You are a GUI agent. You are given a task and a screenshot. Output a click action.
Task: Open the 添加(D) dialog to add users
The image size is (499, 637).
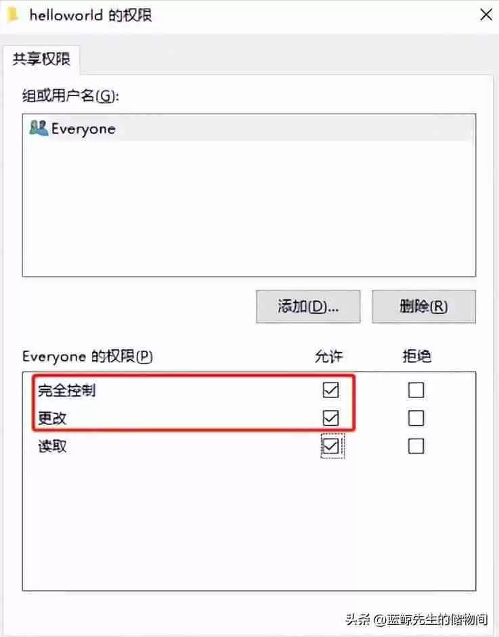click(308, 307)
